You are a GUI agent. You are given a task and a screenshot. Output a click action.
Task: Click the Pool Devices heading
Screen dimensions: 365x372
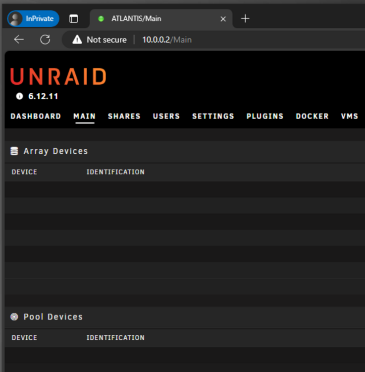pos(53,317)
